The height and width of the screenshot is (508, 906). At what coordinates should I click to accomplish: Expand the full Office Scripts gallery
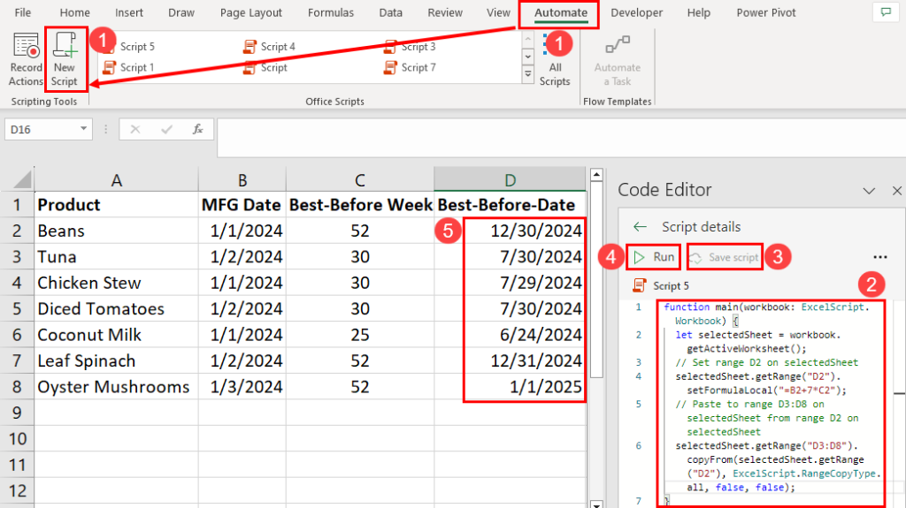[527, 74]
